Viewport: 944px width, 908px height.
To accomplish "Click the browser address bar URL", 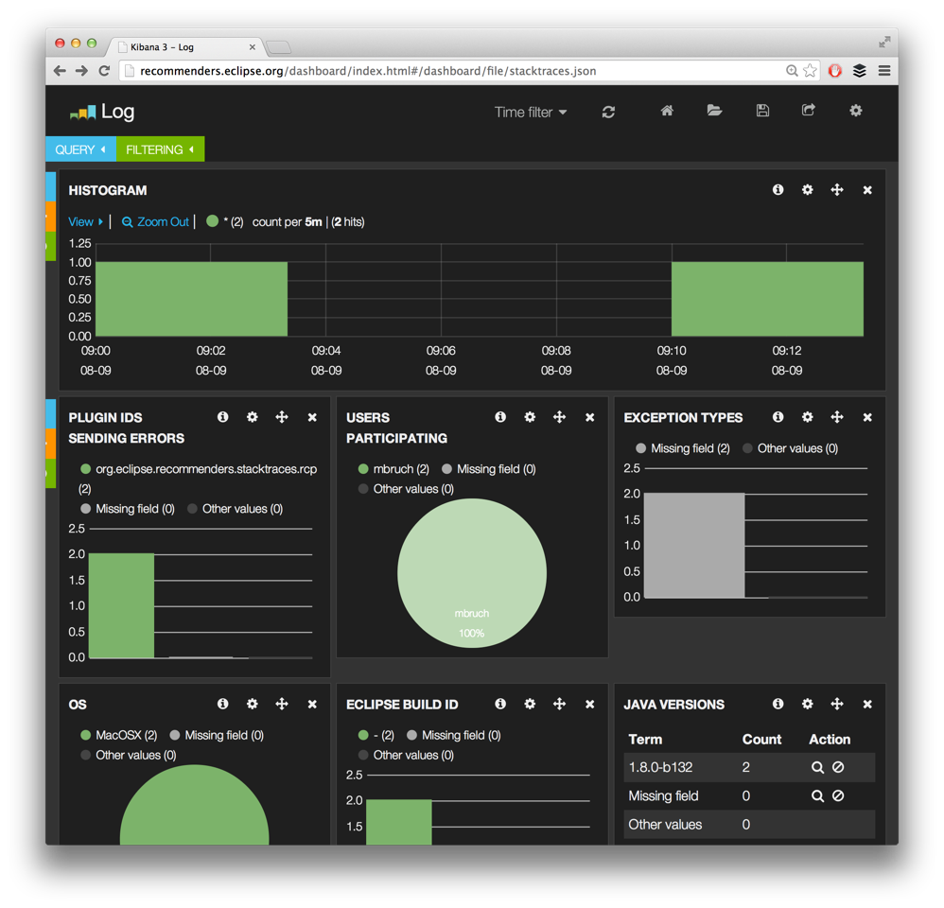I will [x=368, y=71].
